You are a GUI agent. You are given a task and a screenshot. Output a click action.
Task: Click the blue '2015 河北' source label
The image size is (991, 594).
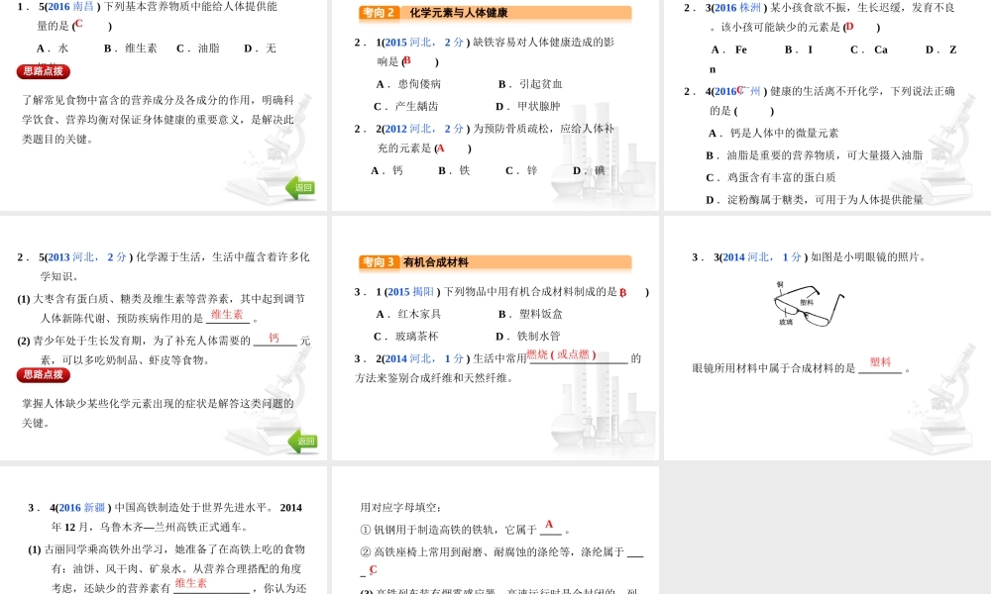pyautogui.click(x=407, y=43)
